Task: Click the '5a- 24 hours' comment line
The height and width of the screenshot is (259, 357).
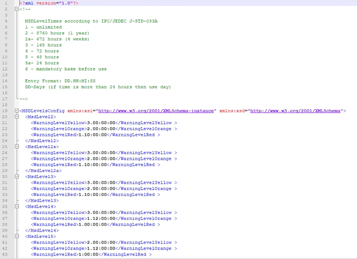Action: point(42,63)
